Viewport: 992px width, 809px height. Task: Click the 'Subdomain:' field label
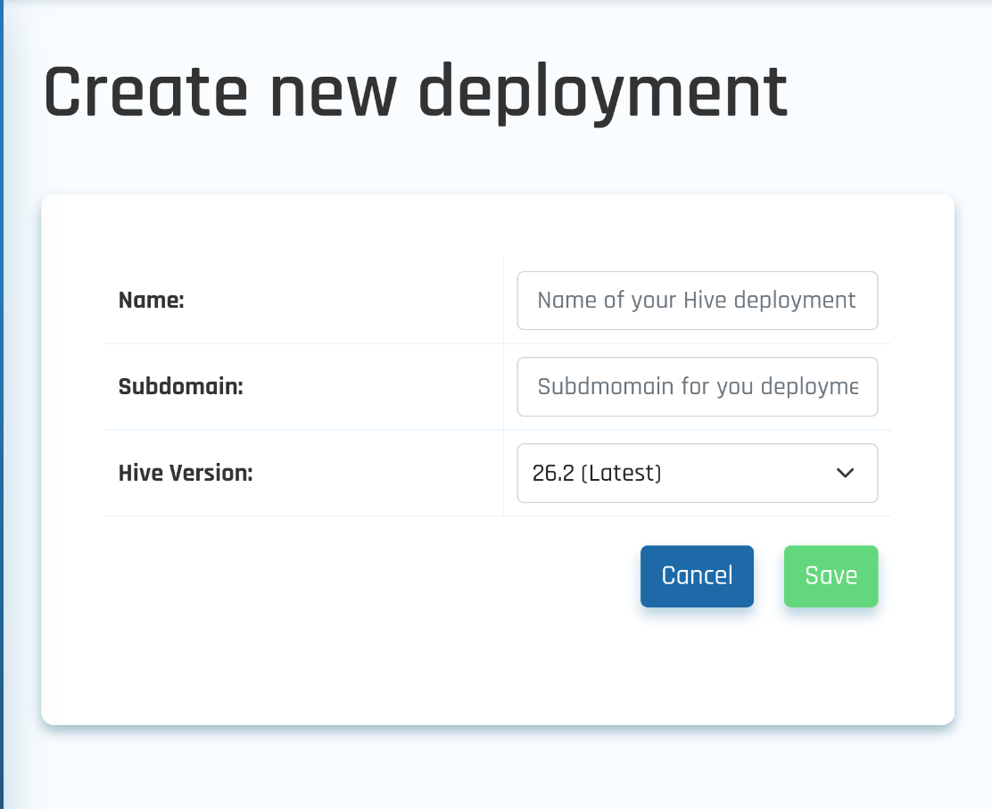point(180,387)
